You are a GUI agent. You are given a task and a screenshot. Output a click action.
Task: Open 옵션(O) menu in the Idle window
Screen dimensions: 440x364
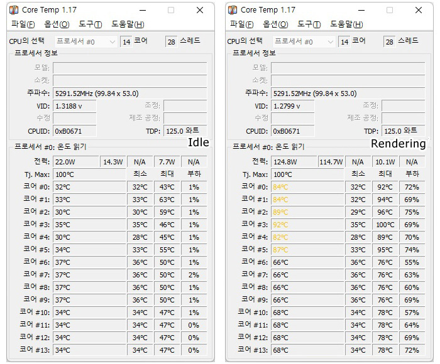(57, 24)
